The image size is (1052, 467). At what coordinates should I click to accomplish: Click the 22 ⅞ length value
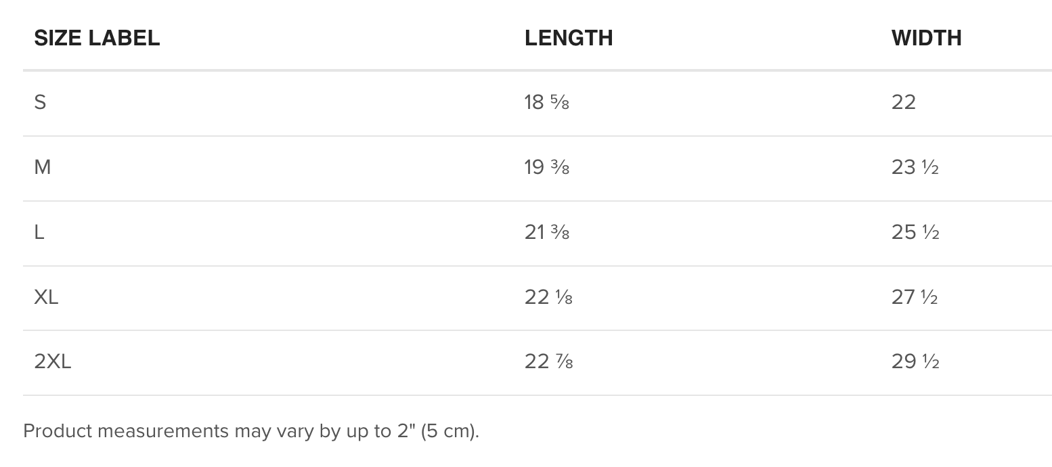pos(548,362)
